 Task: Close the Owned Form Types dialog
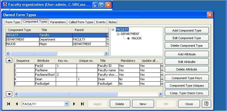[210, 15]
